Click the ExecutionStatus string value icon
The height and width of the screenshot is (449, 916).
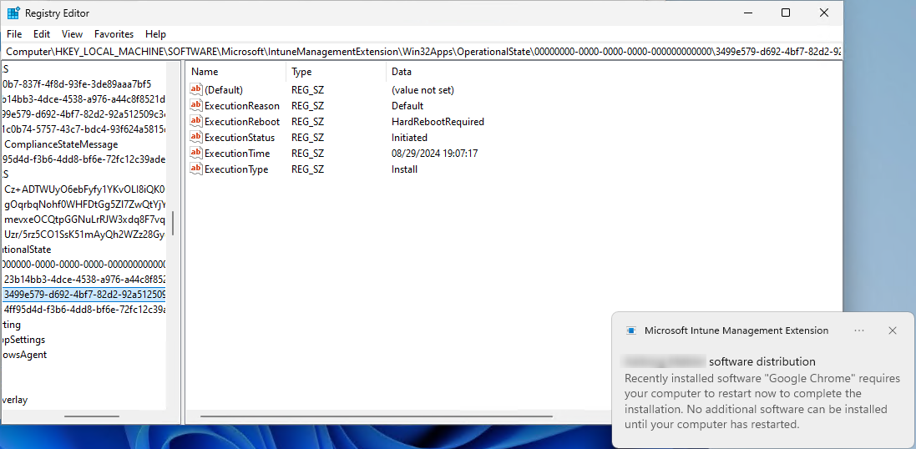(x=196, y=138)
